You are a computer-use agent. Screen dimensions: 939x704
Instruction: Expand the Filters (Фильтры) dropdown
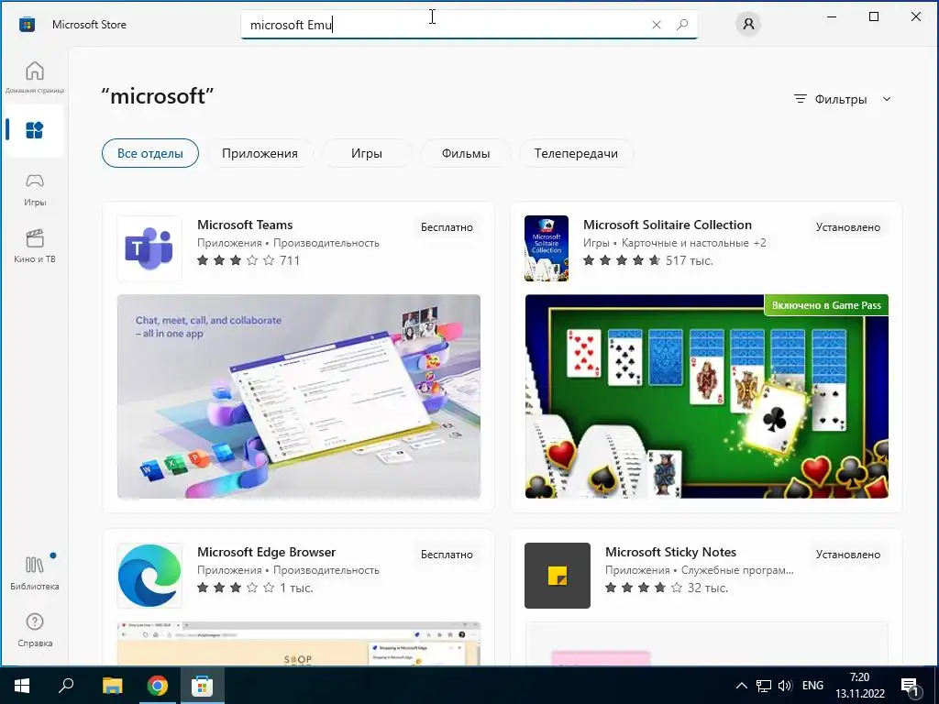point(843,99)
